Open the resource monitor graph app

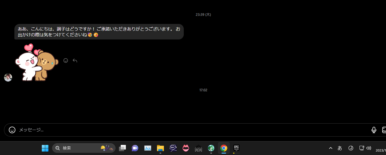(148, 148)
